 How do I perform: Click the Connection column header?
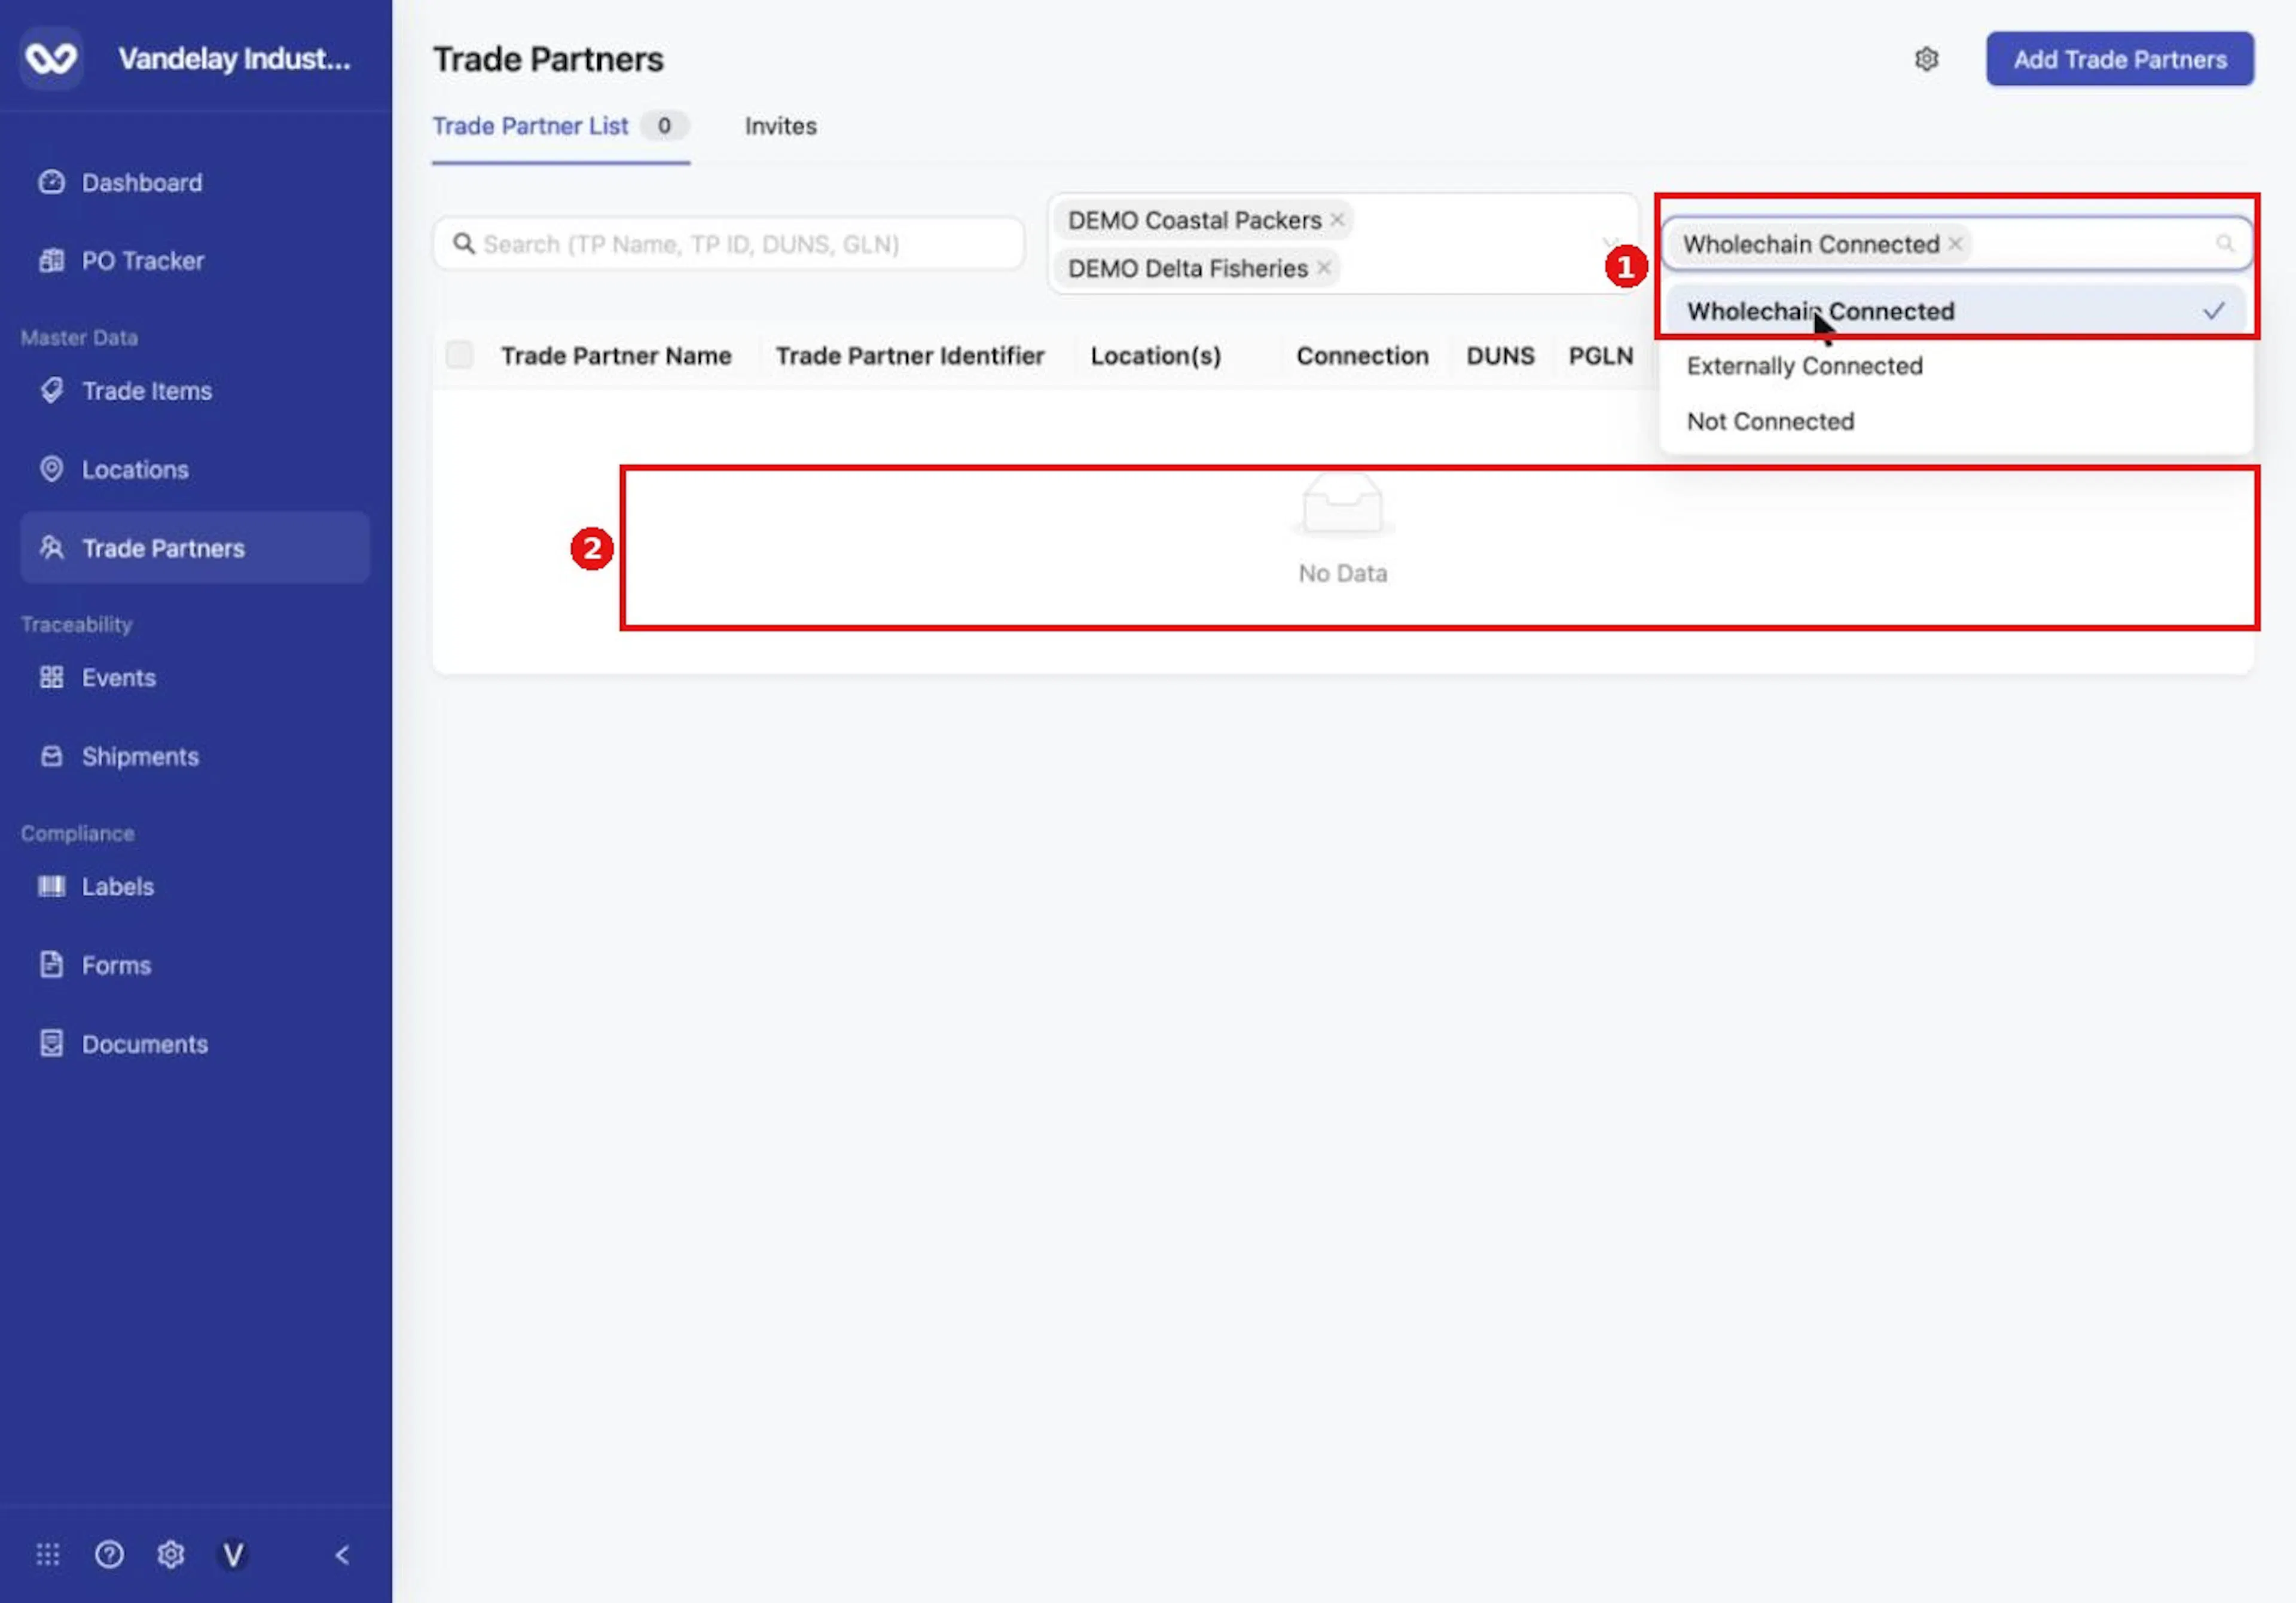1362,356
